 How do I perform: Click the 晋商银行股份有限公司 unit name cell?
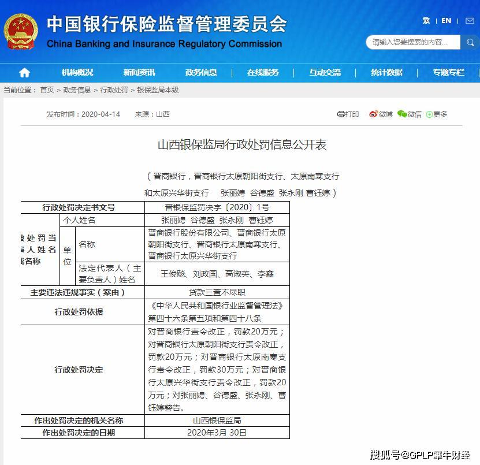pyautogui.click(x=217, y=244)
